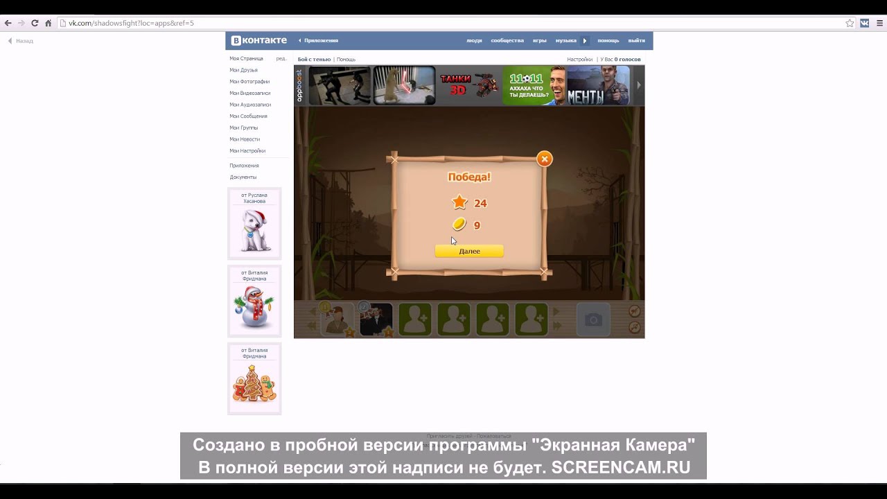
Task: Click the orange star reward icon
Action: pyautogui.click(x=459, y=202)
